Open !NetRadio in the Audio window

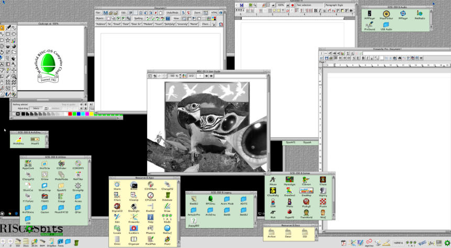pyautogui.click(x=420, y=15)
